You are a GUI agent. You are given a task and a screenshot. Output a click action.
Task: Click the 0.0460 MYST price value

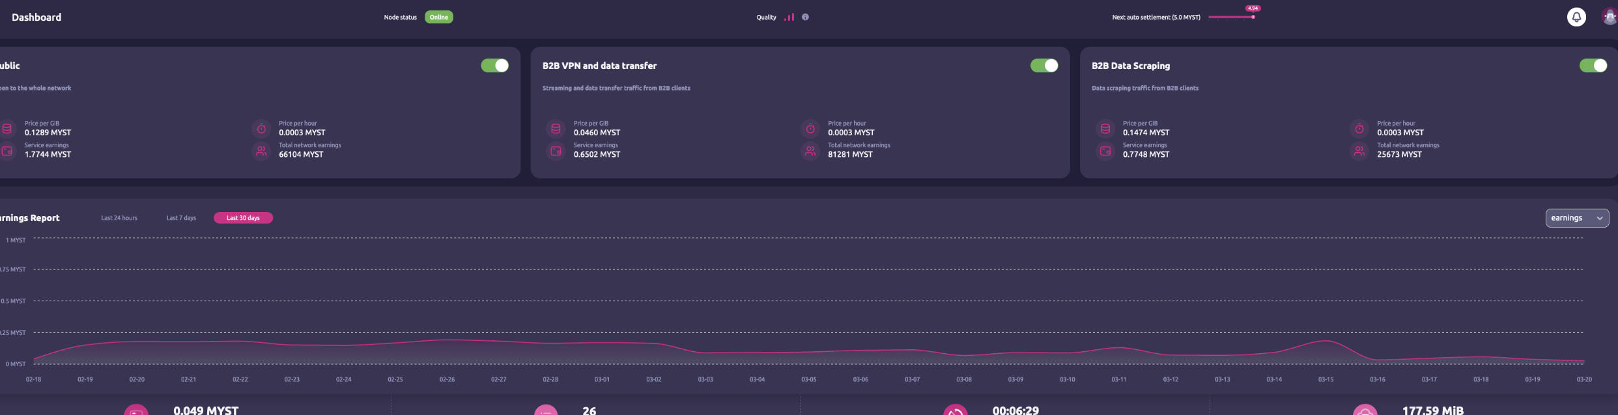coord(597,133)
